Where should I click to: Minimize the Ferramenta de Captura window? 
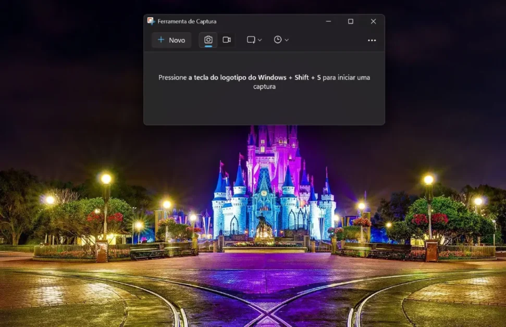(x=328, y=21)
